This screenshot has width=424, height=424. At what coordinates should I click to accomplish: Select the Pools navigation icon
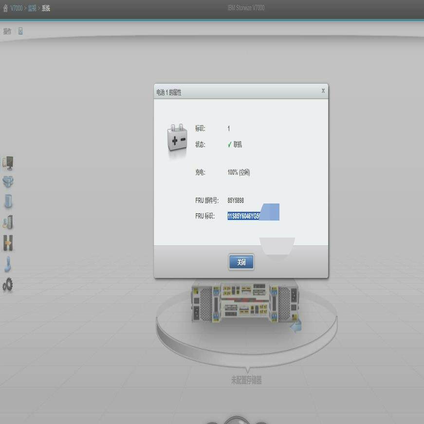pyautogui.click(x=8, y=182)
